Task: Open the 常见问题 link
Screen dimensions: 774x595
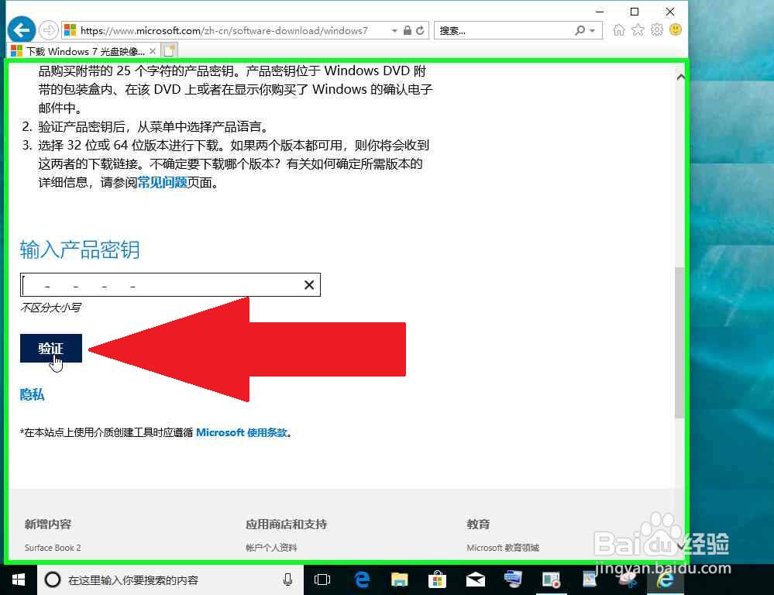Action: pyautogui.click(x=161, y=183)
